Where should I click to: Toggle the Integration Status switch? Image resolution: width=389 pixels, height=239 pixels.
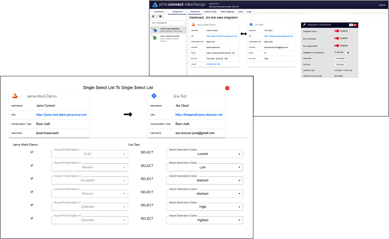[337, 31]
